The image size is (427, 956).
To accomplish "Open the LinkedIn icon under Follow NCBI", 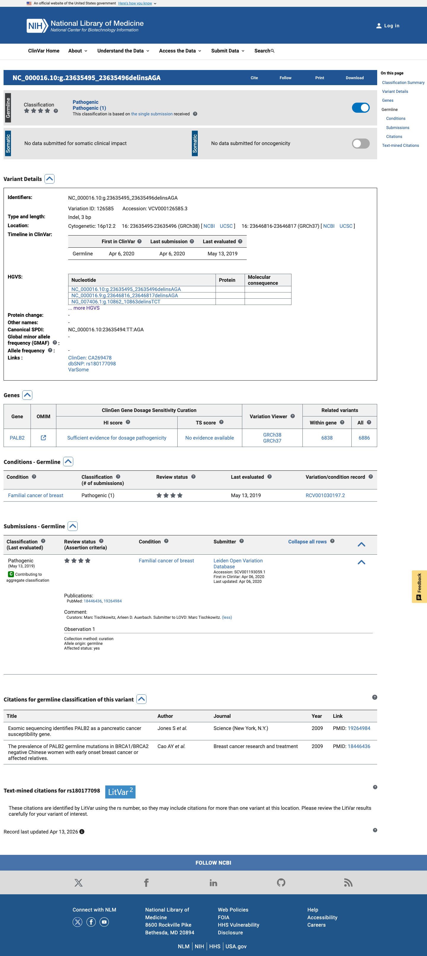I will click(213, 882).
